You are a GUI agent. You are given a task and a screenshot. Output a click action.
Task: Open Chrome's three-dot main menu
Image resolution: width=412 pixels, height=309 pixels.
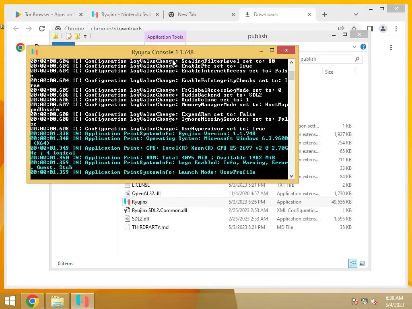[396, 29]
